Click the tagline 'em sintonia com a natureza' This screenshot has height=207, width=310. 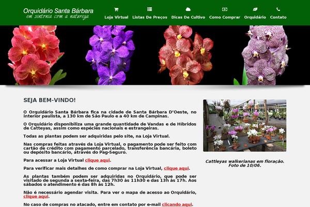pyautogui.click(x=57, y=17)
